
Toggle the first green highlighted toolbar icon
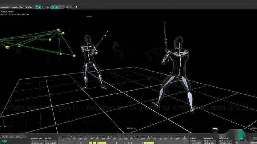tap(53, 7)
